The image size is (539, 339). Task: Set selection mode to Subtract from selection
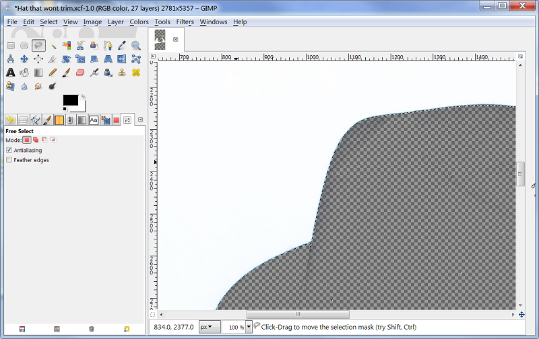[44, 140]
